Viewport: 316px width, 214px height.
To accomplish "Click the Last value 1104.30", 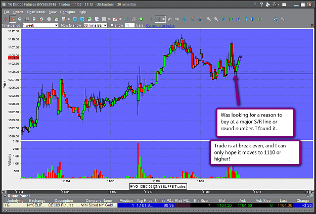I will (285, 205).
